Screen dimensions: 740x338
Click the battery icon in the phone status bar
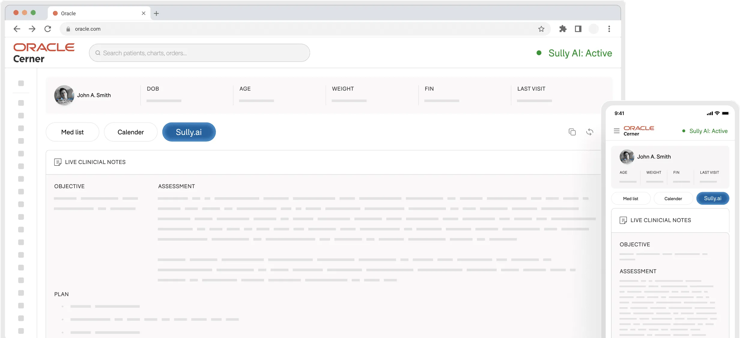coord(725,113)
